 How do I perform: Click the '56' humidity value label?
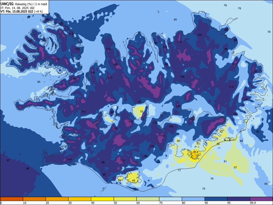click(218, 144)
